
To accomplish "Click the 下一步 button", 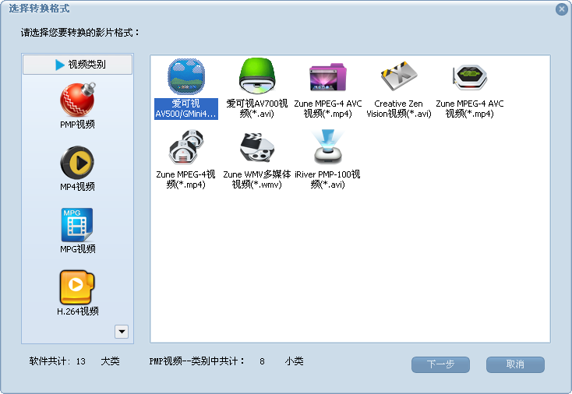I will click(x=440, y=364).
